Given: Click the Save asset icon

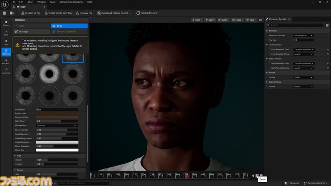Looking at the screenshot, I should [4, 13].
